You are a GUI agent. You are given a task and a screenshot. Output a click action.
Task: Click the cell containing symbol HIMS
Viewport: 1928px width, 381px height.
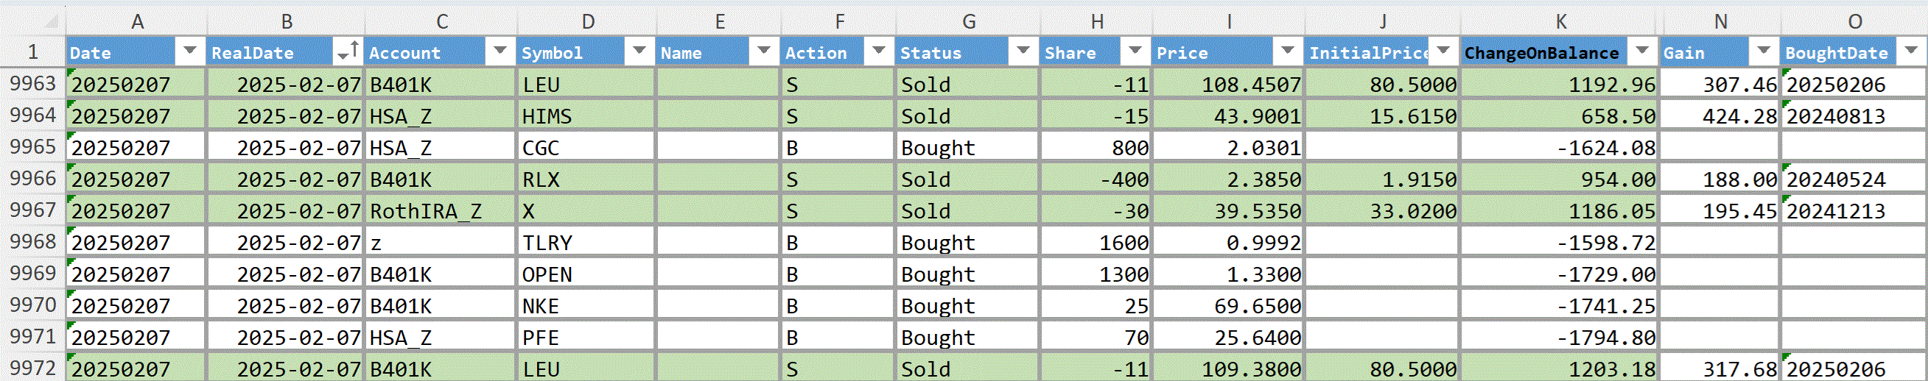pos(586,115)
